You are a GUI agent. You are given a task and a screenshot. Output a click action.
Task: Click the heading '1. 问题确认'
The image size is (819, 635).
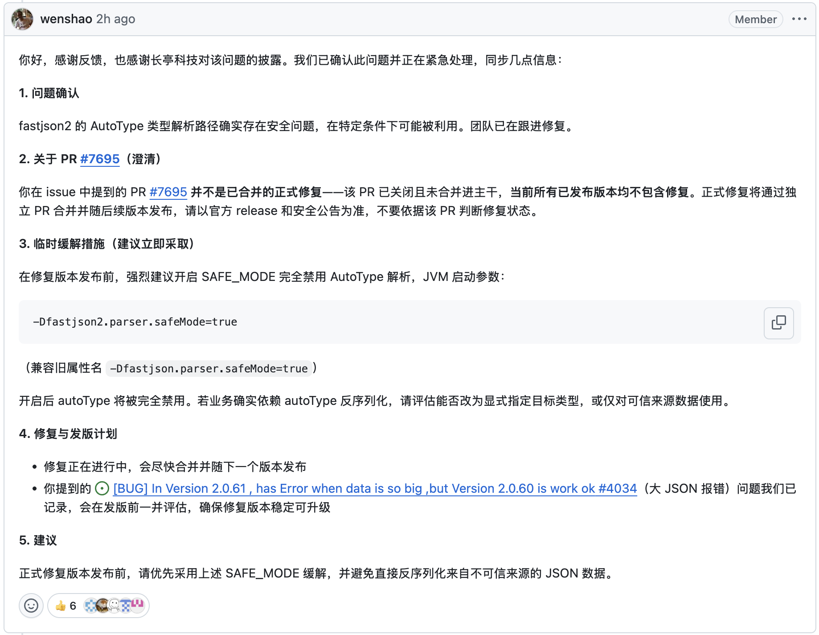(x=49, y=93)
